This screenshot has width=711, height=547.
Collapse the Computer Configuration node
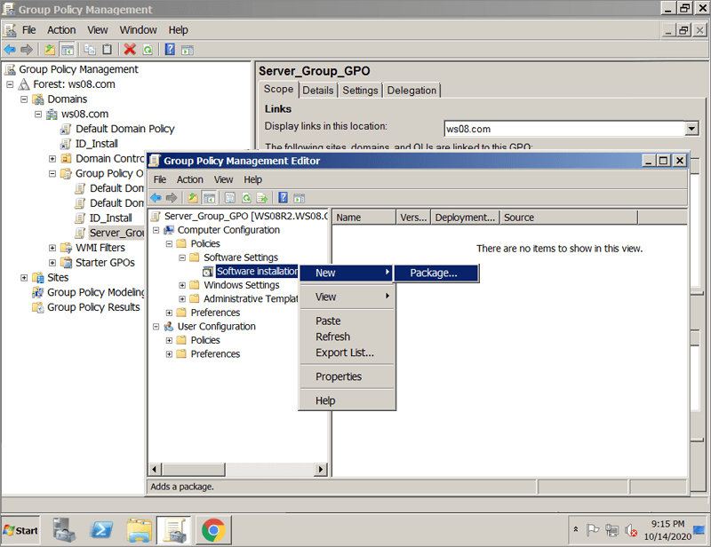click(x=156, y=230)
